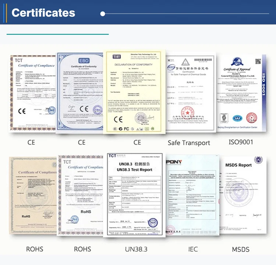The image size is (276, 265).
Task: Click the blue TCT stamp on the RoHS certificate
Action: [x=74, y=219]
